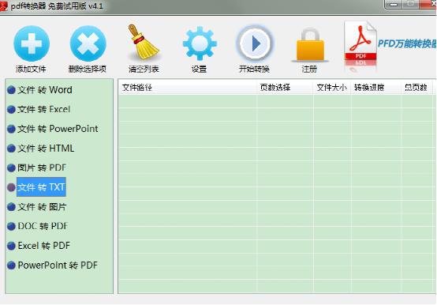Click the 页数选择 column header

[285, 88]
